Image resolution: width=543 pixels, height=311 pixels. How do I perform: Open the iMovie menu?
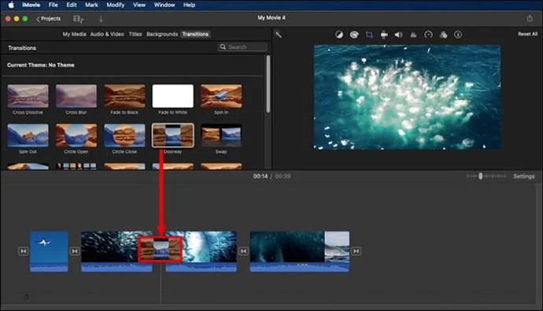(x=31, y=5)
